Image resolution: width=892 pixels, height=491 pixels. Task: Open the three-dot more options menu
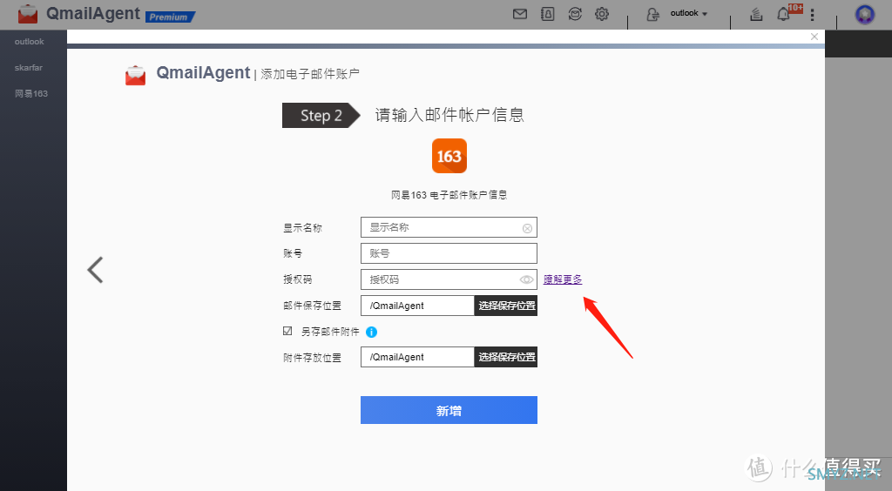(x=813, y=14)
